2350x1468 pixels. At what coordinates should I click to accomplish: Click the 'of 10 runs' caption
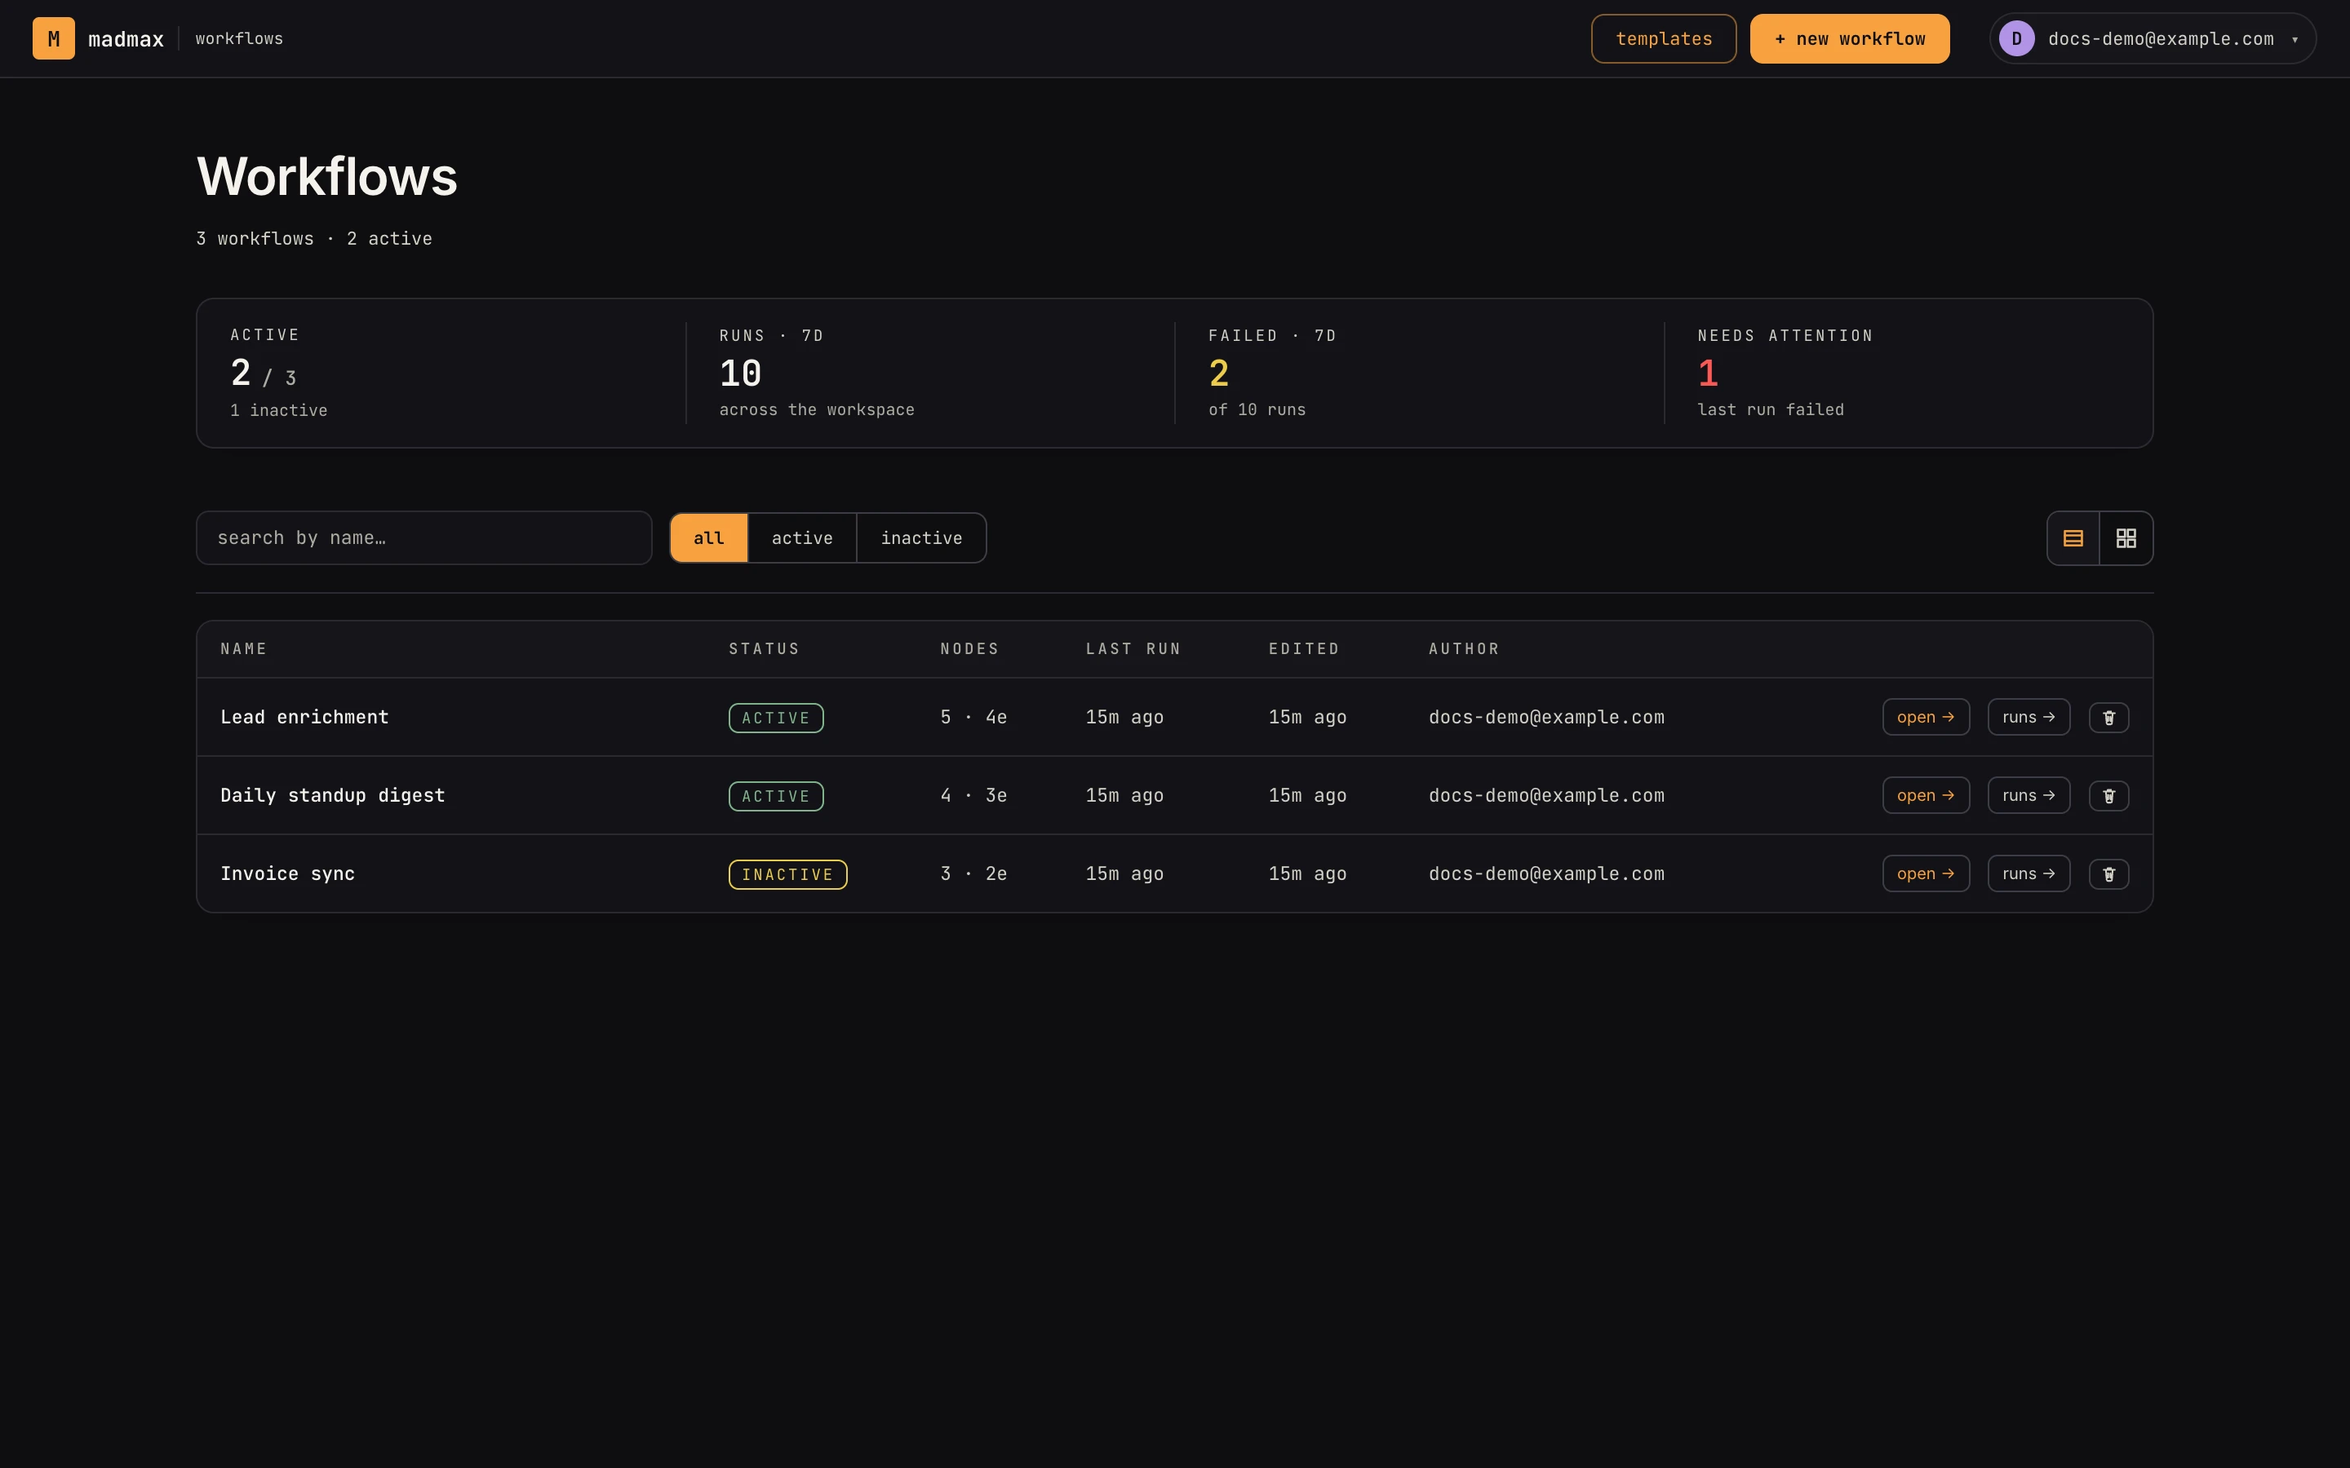point(1257,409)
